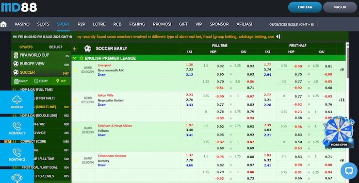Viewport: 359px width, 183px height.
Task: Open the Betlist tab
Action: pos(56,47)
